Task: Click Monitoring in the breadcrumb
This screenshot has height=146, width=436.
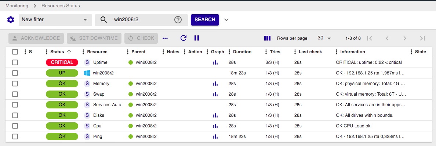Action: click(17, 6)
